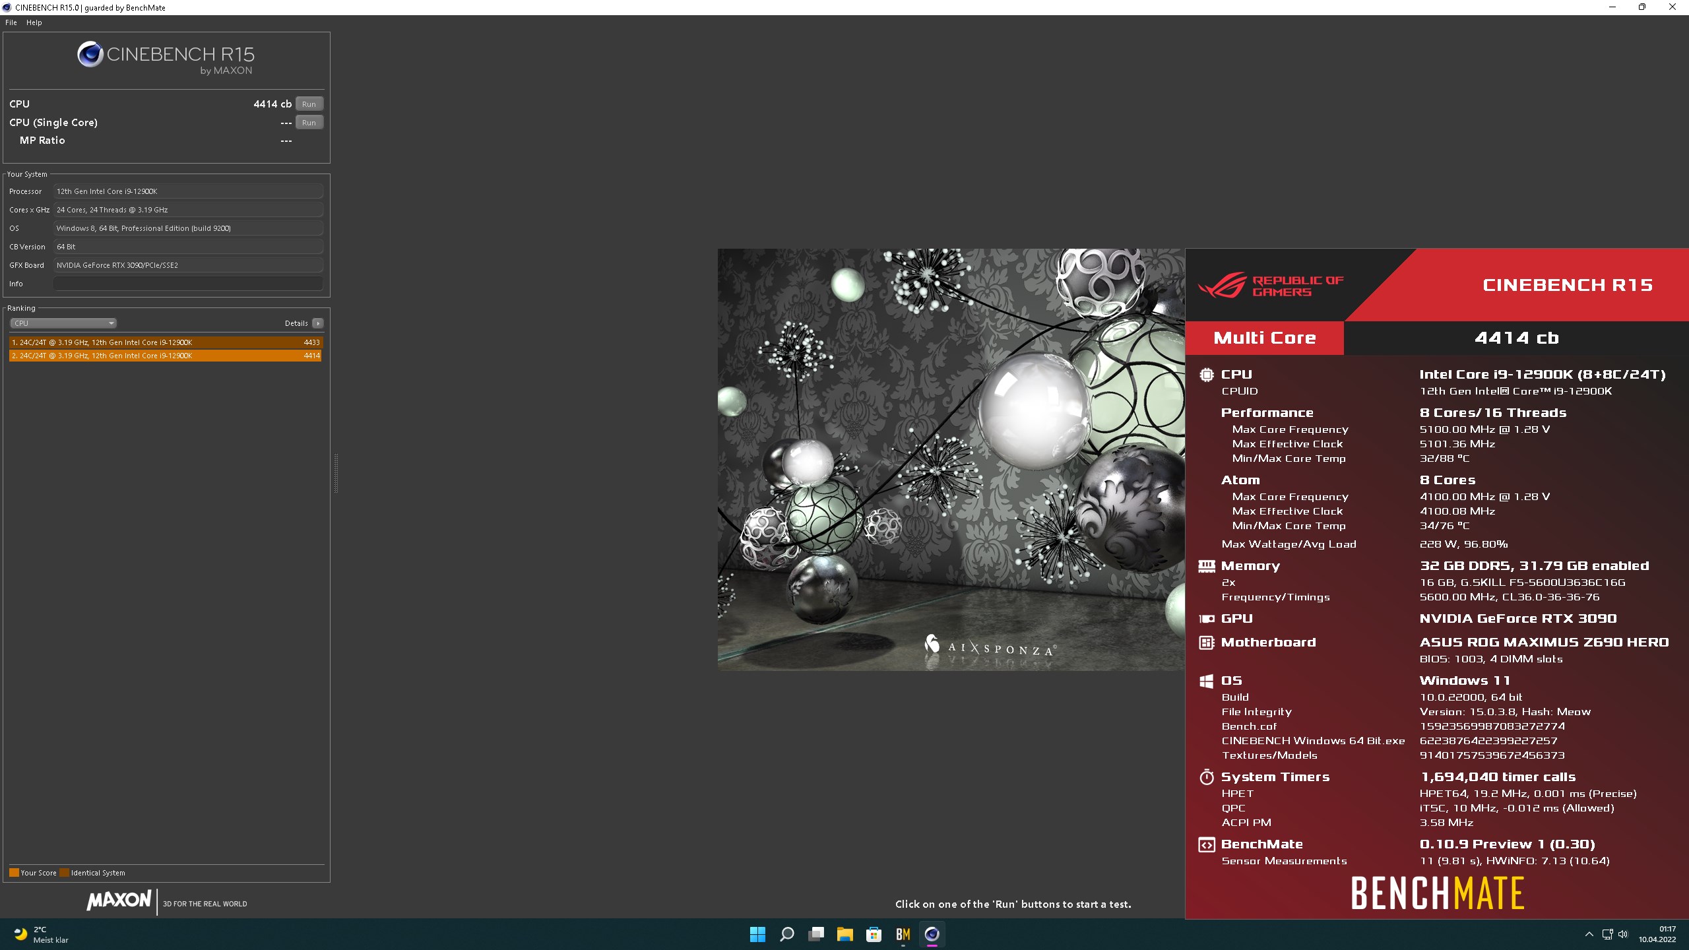Run the multi-core CPU benchmark
1689x950 pixels.
tap(309, 104)
